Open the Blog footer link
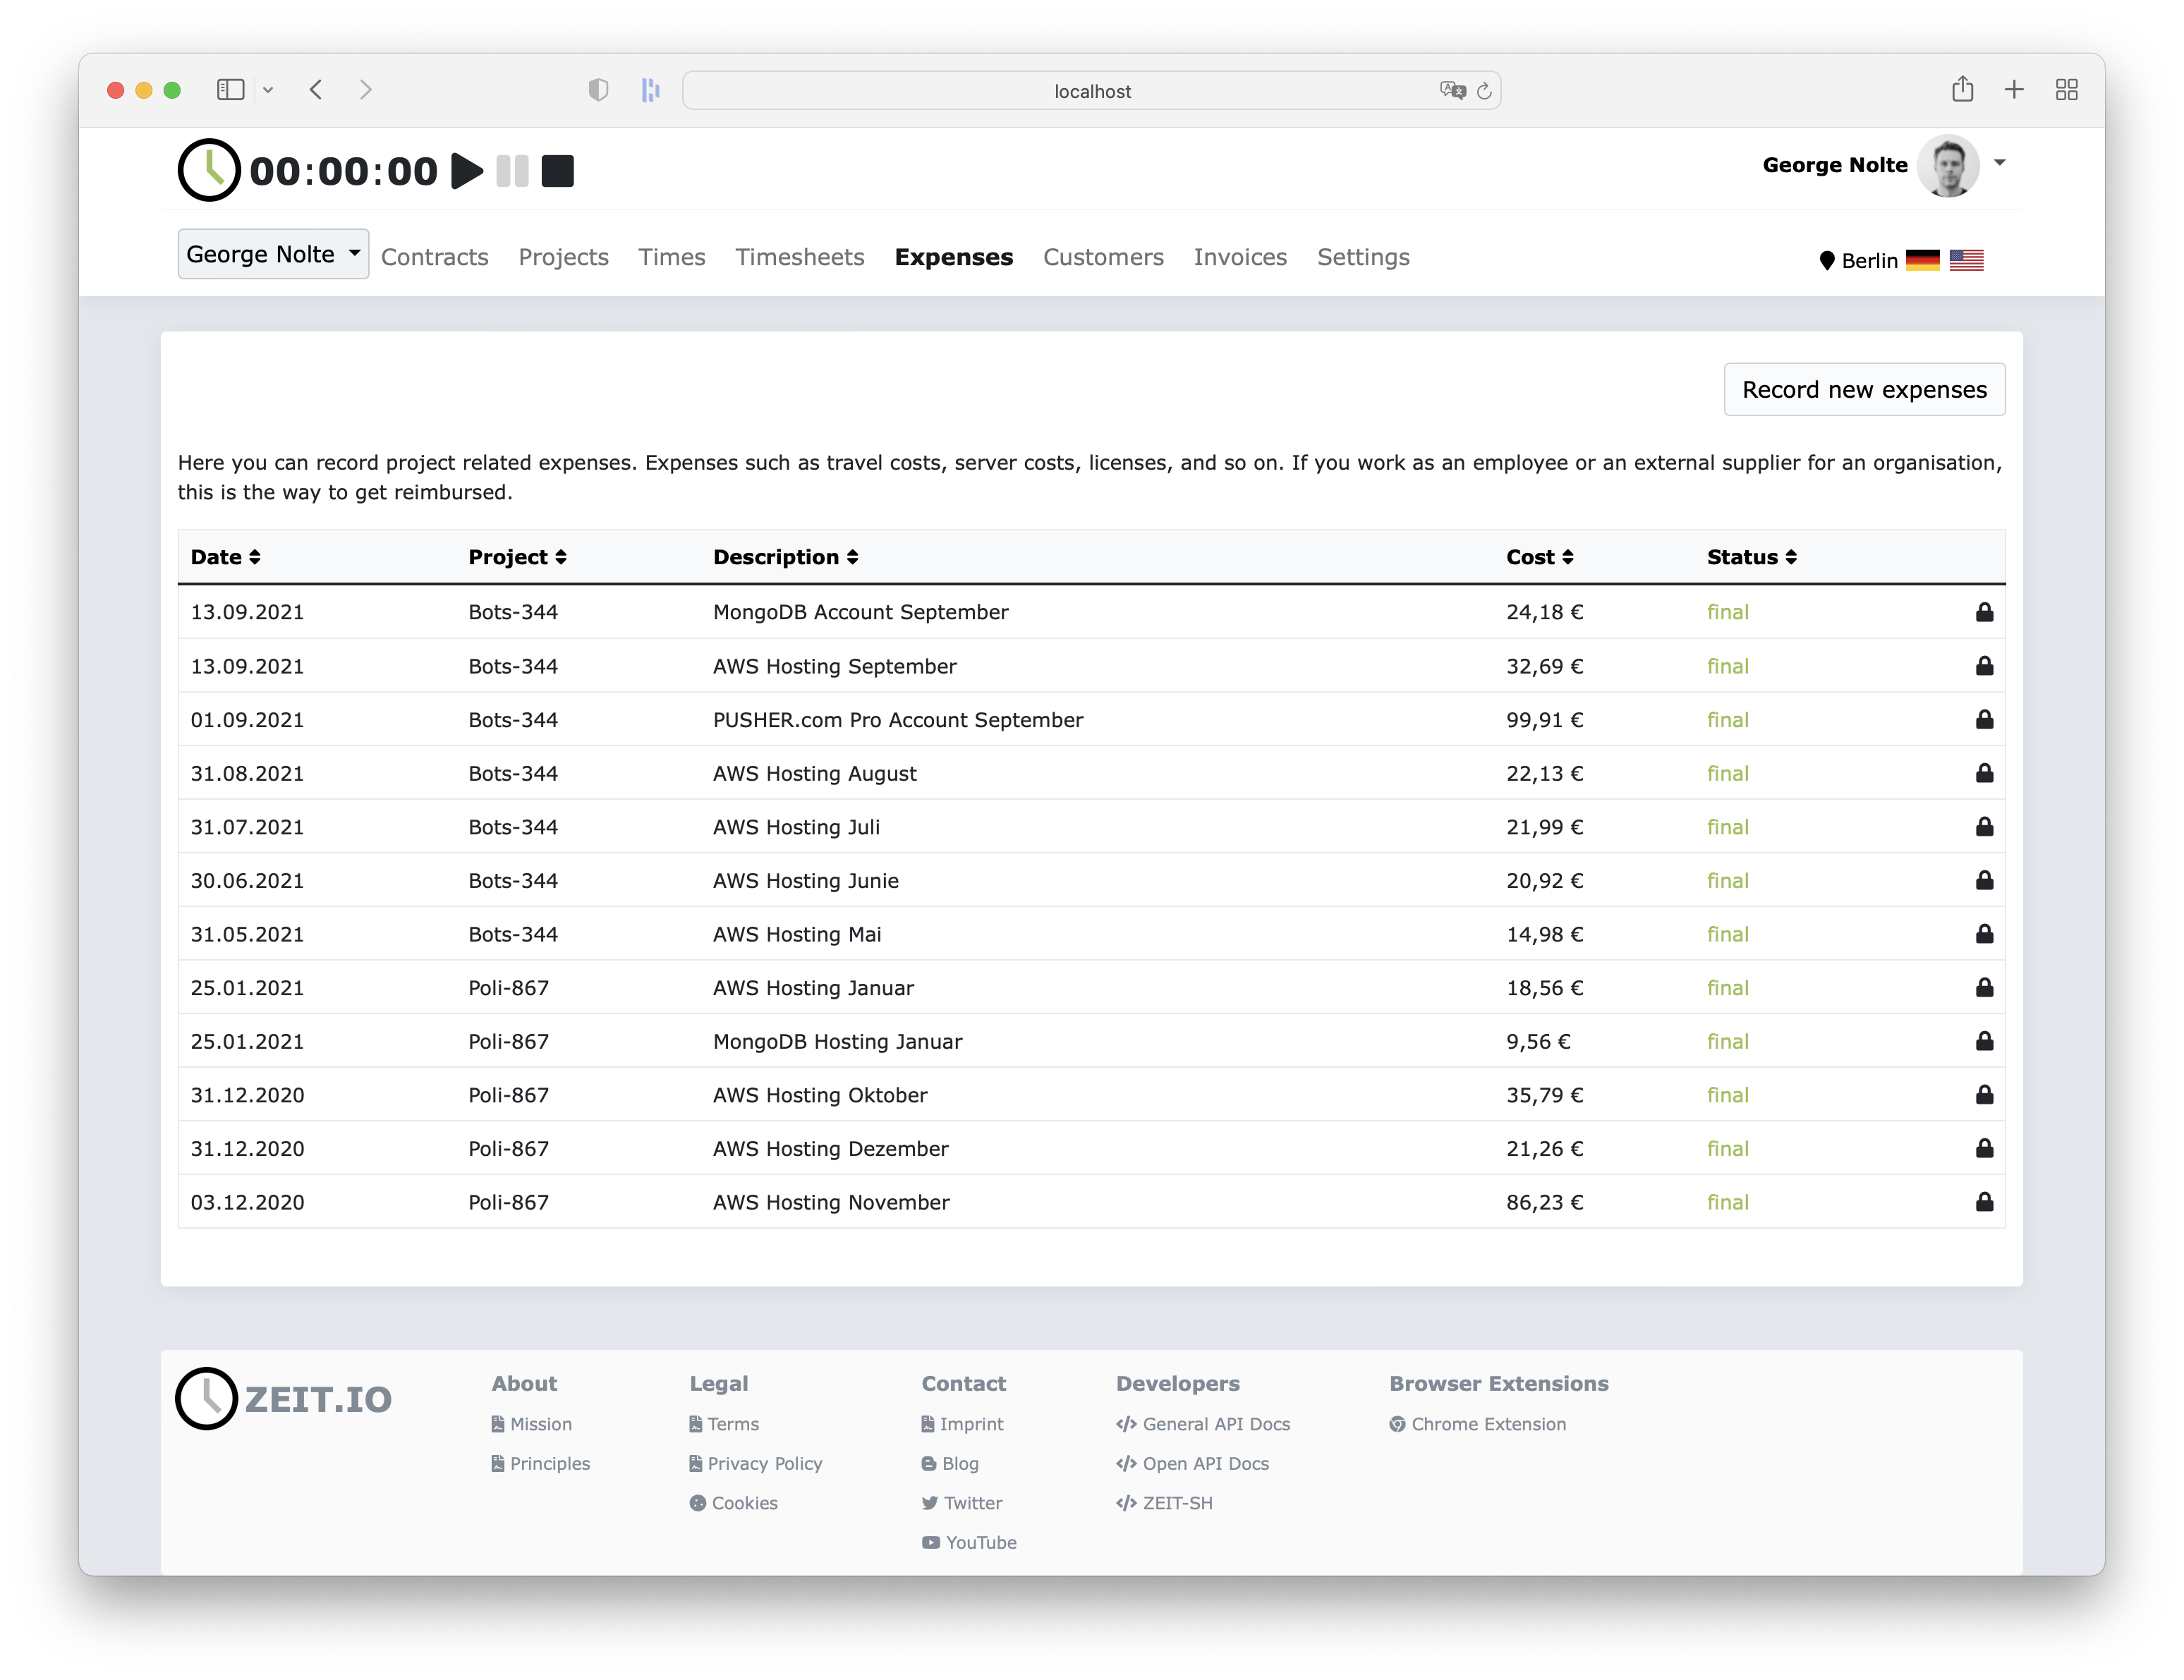The width and height of the screenshot is (2184, 1680). point(950,1463)
